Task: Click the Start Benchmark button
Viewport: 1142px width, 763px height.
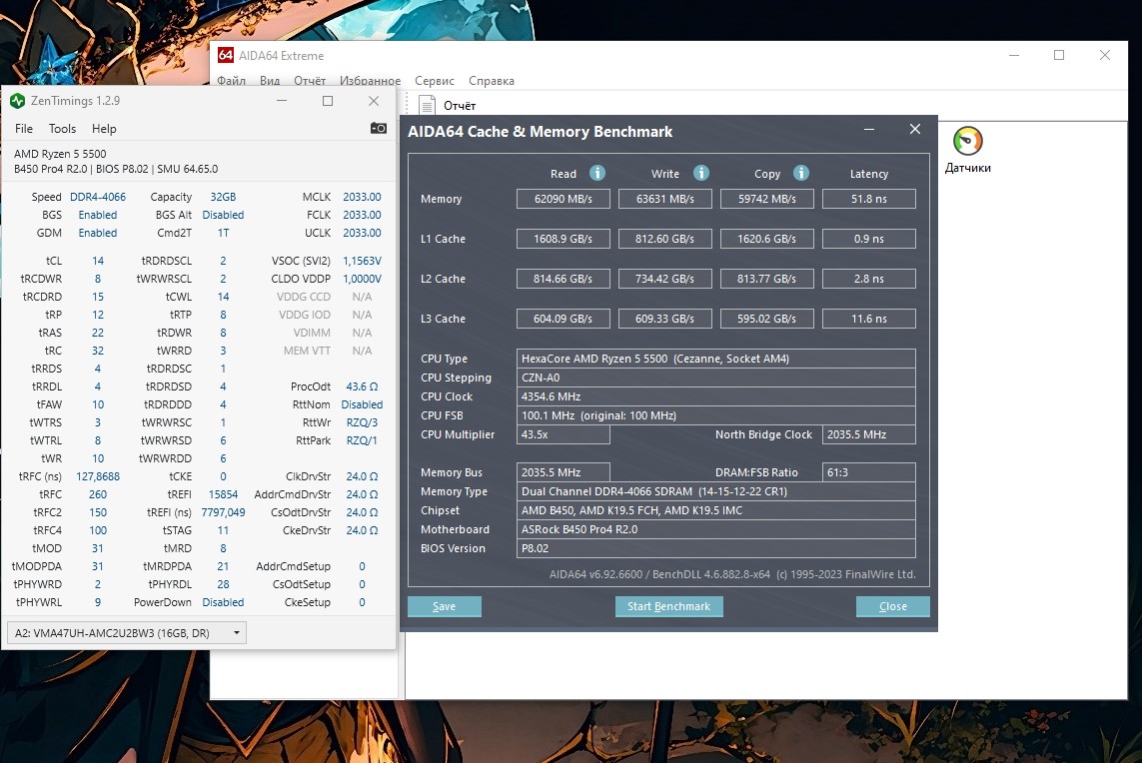Action: 668,606
